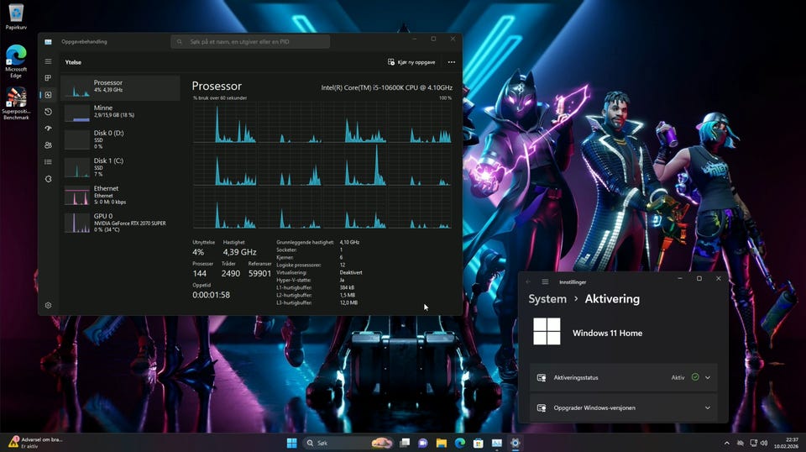Toggle the Task Manager hamburger navigation menu
This screenshot has width=806, height=452.
48,61
